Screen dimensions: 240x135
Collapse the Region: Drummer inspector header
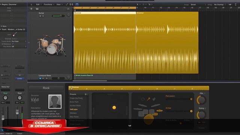pyautogui.click(x=1, y=4)
